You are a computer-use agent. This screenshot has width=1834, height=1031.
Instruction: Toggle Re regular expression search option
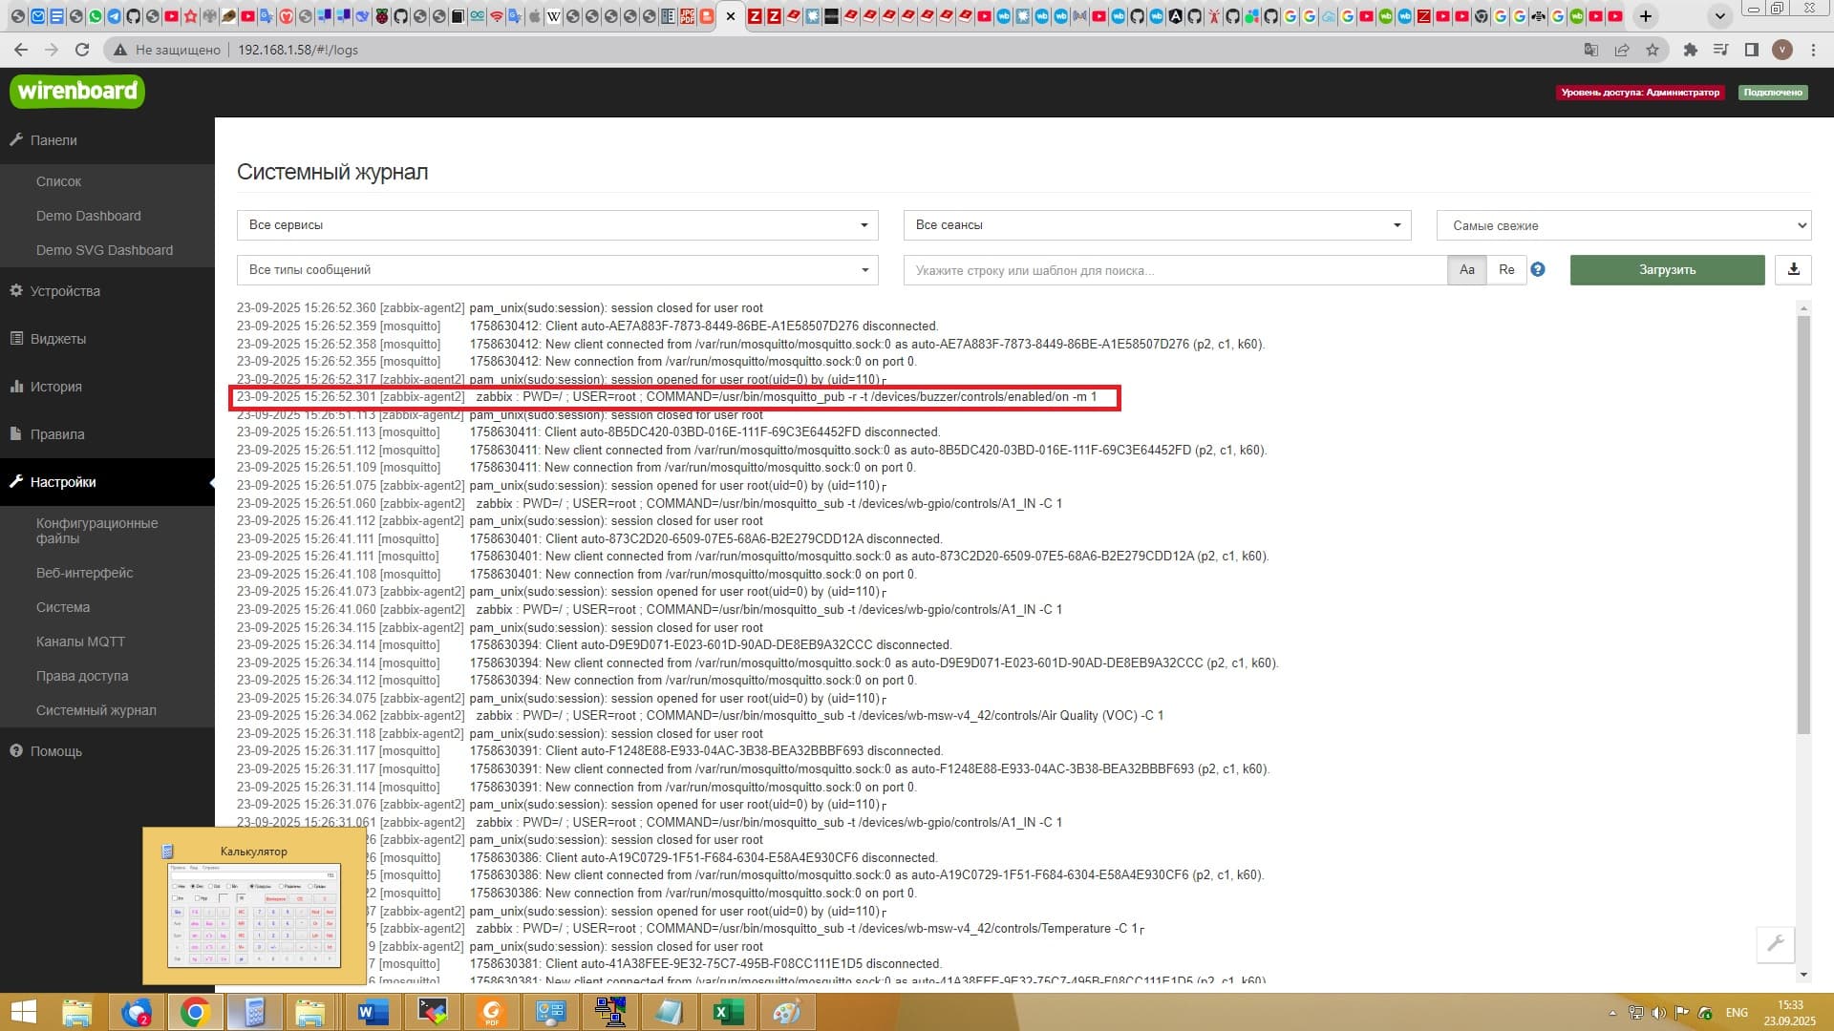[1506, 269]
